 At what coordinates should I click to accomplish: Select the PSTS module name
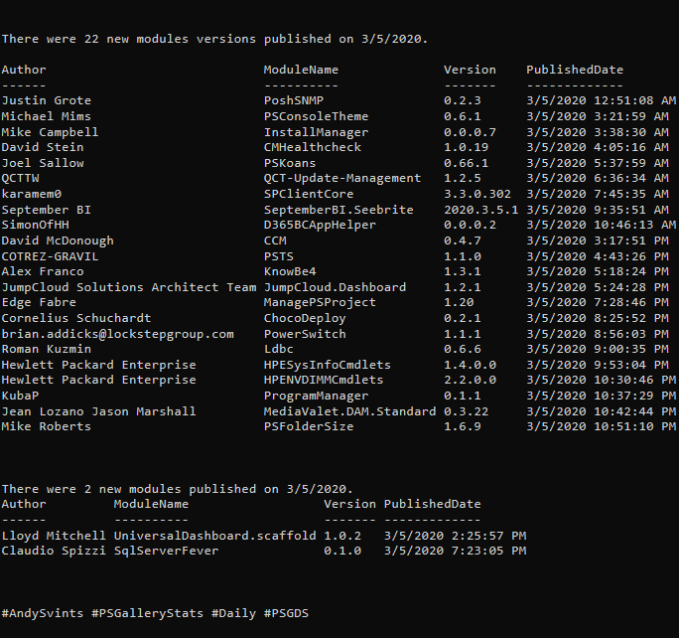point(278,256)
